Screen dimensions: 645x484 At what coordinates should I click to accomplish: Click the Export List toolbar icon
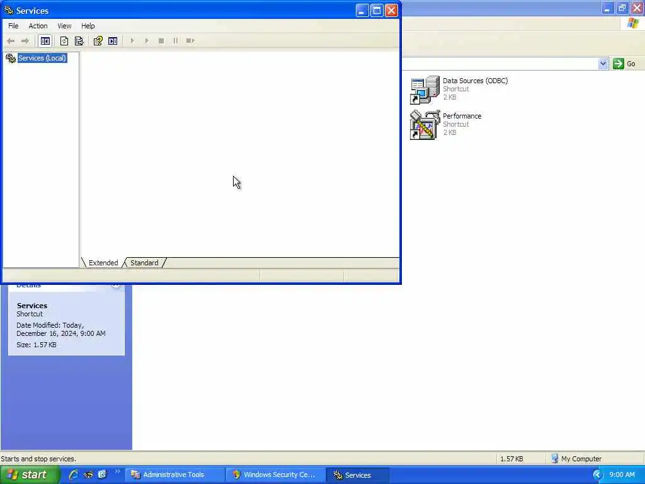(79, 41)
